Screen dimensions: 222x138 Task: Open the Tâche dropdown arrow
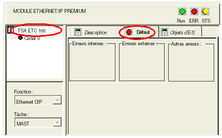point(57,123)
